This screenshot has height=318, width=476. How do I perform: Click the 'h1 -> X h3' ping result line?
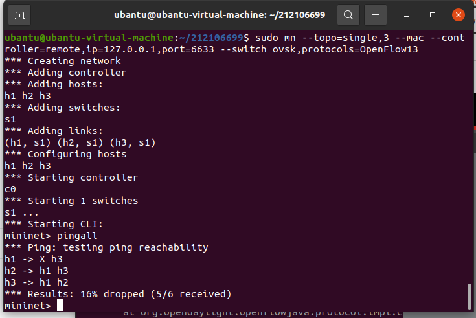[x=34, y=259]
